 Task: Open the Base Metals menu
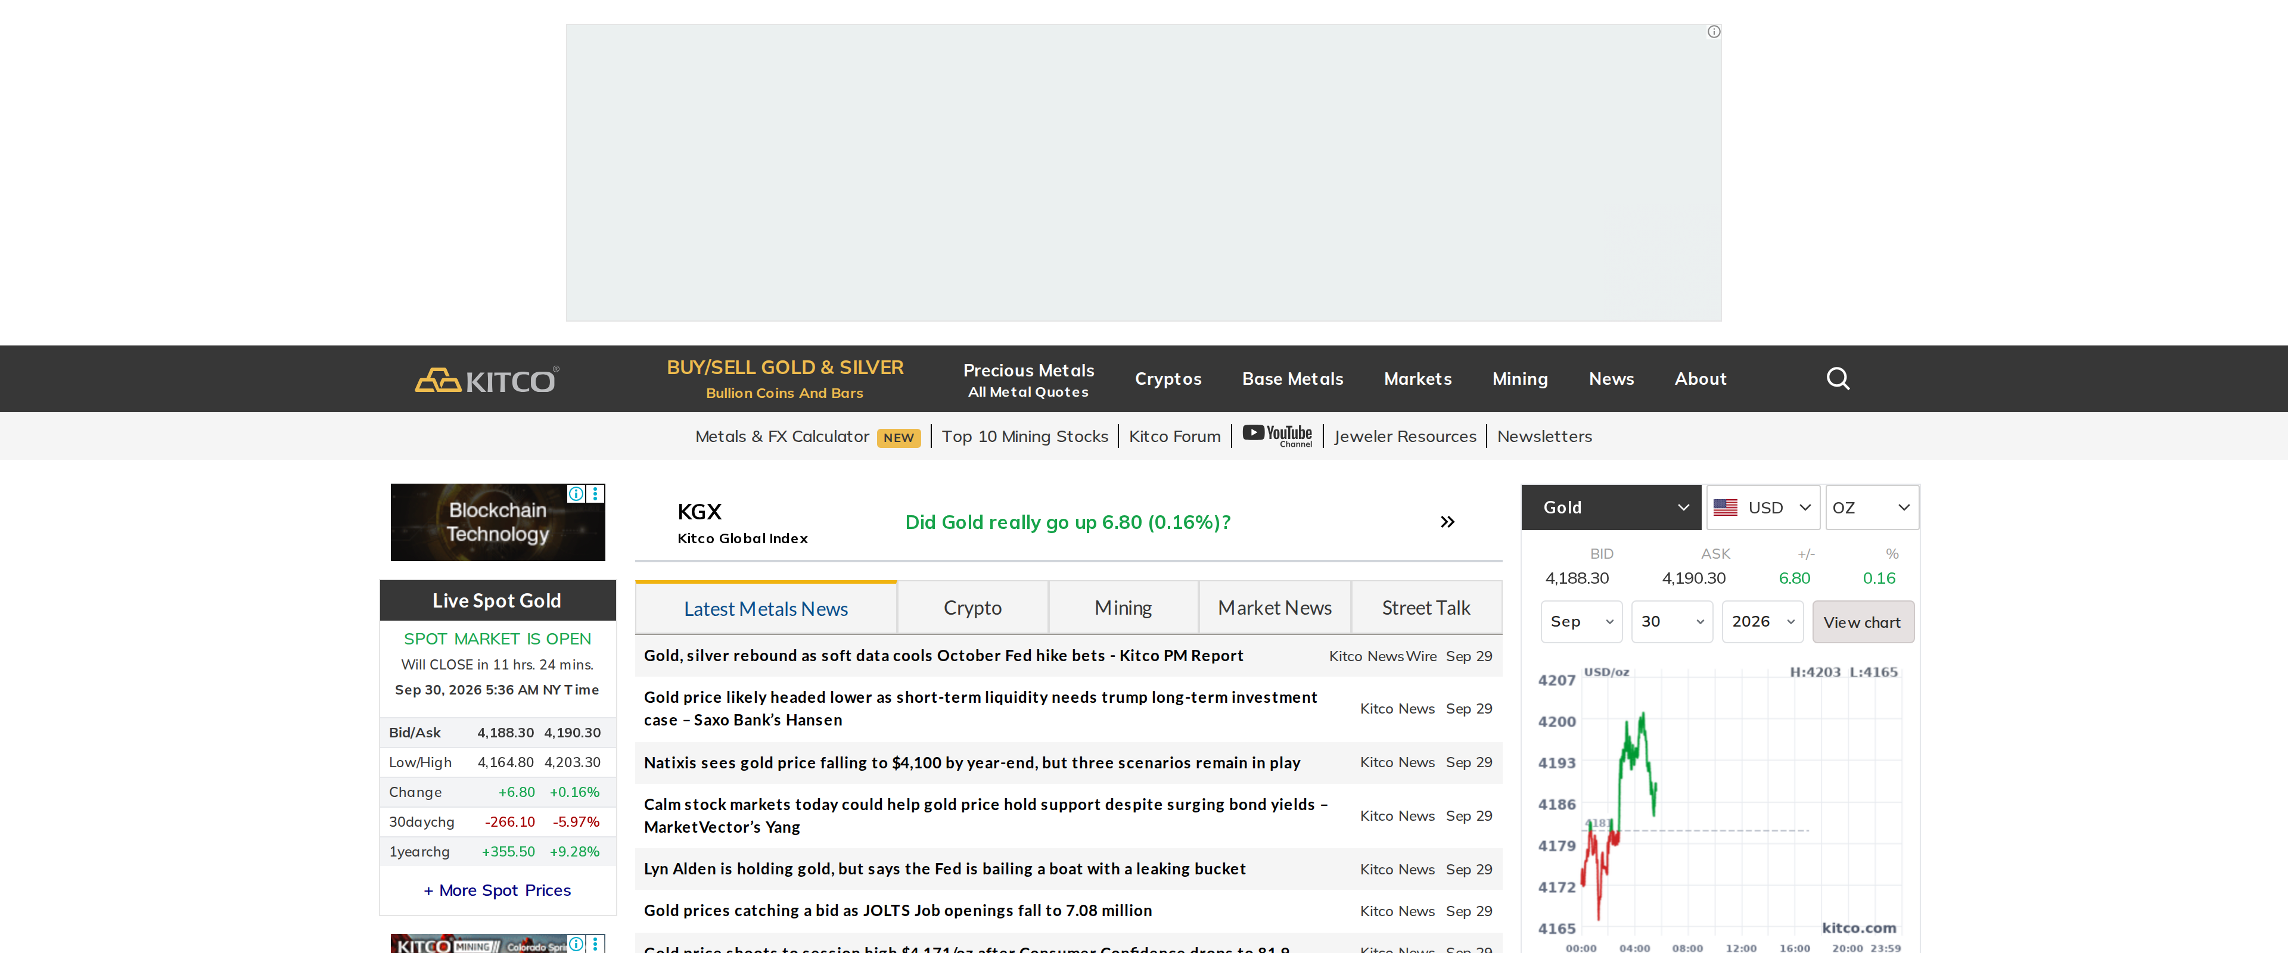1292,379
